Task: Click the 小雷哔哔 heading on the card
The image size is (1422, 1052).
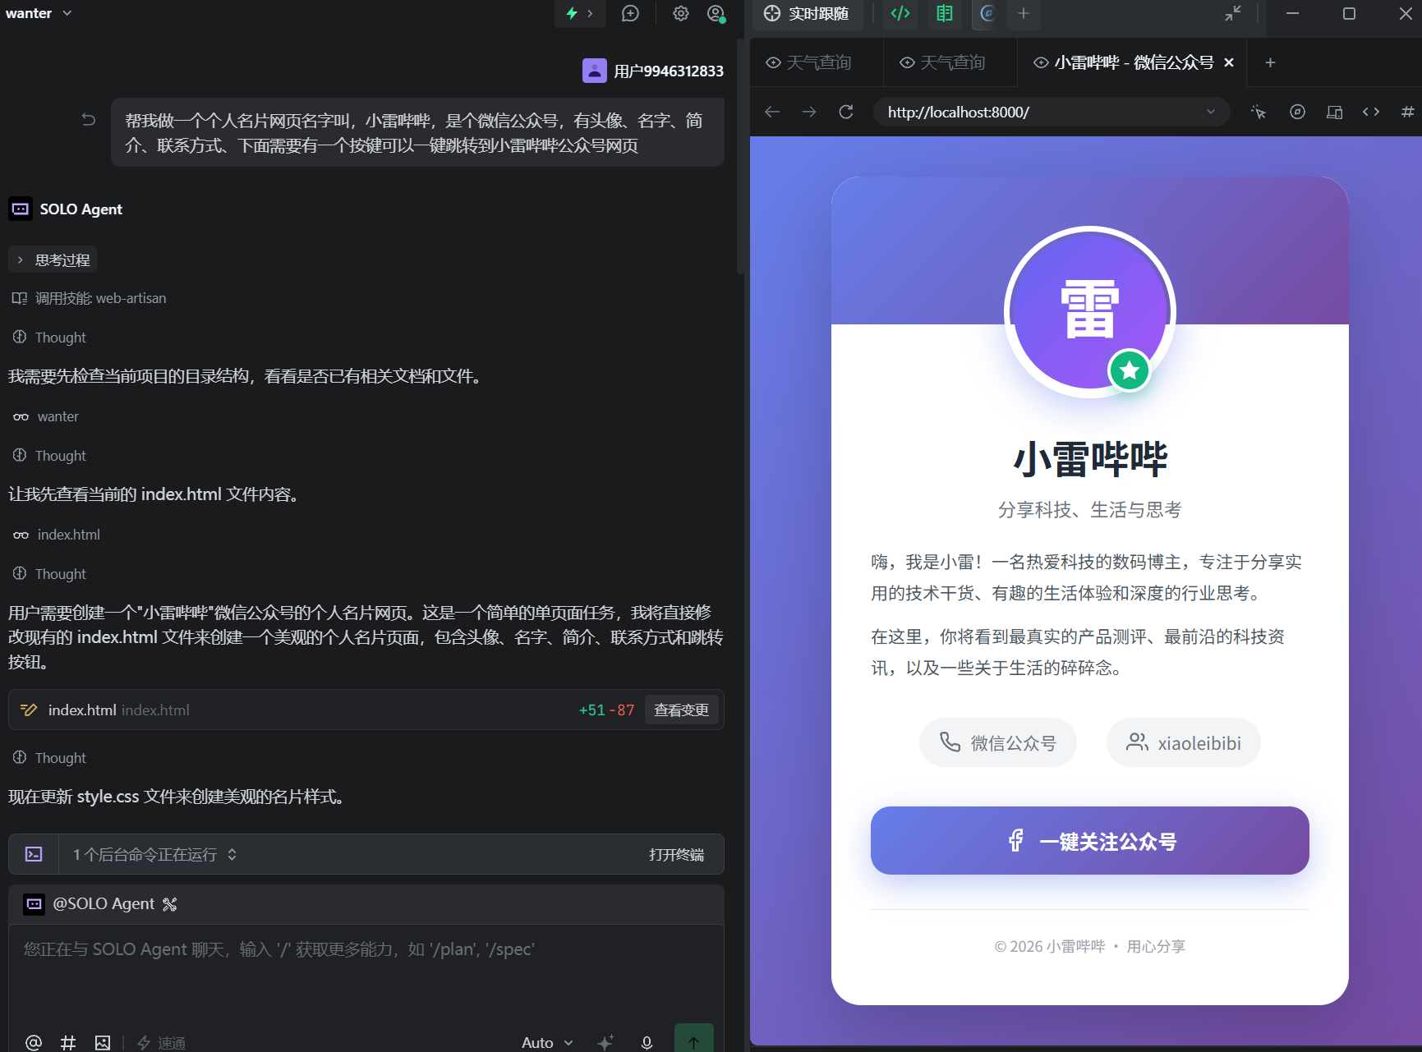Action: (x=1090, y=458)
